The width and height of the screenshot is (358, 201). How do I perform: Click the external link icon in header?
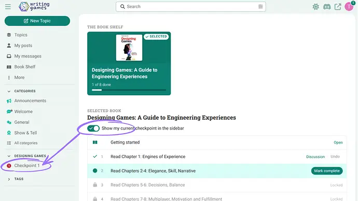(338, 7)
